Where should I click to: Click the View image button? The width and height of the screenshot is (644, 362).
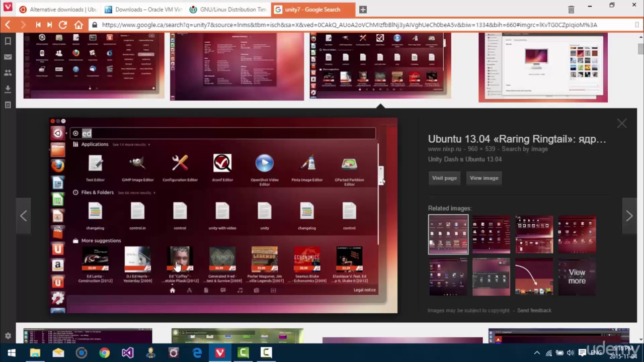(x=484, y=178)
